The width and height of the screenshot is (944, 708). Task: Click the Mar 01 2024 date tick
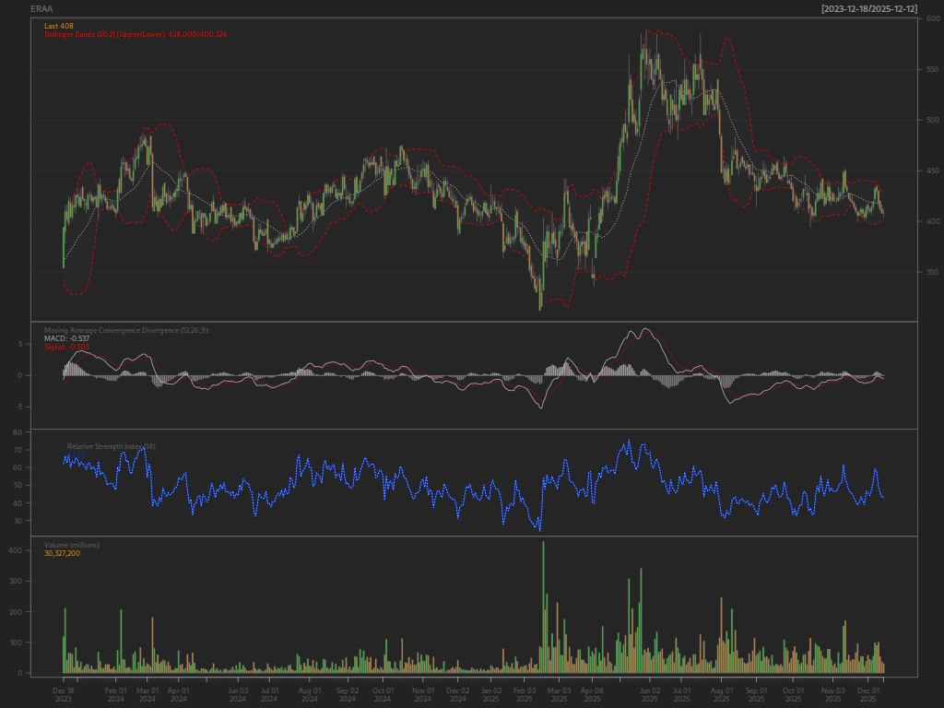(x=147, y=695)
